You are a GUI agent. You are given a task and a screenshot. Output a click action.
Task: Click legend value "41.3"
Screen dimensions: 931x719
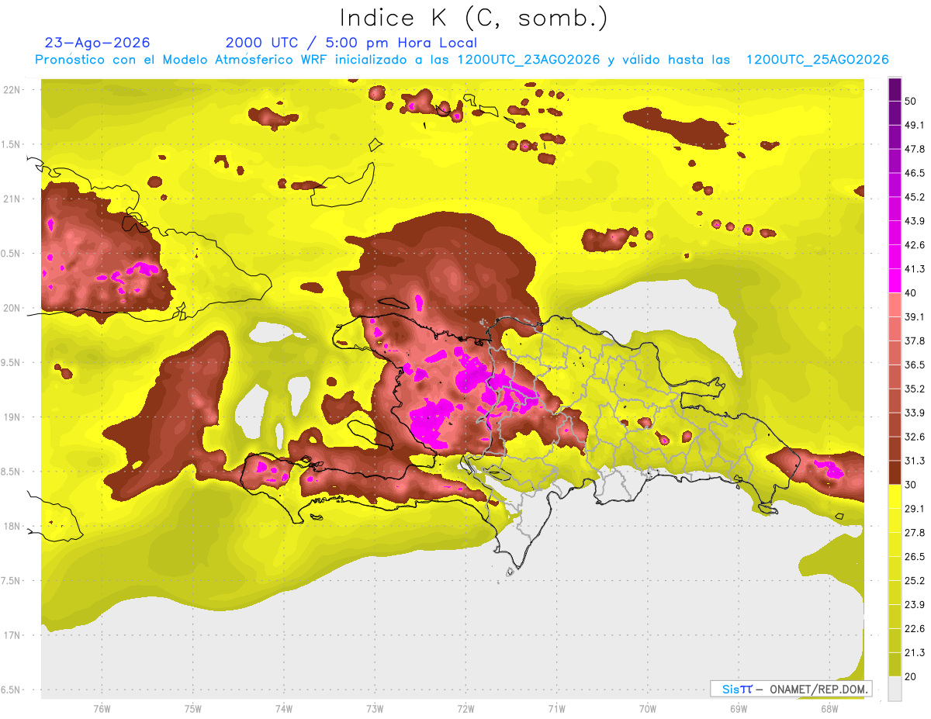click(914, 269)
